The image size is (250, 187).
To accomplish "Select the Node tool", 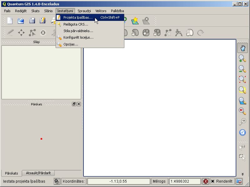I will (32, 33).
